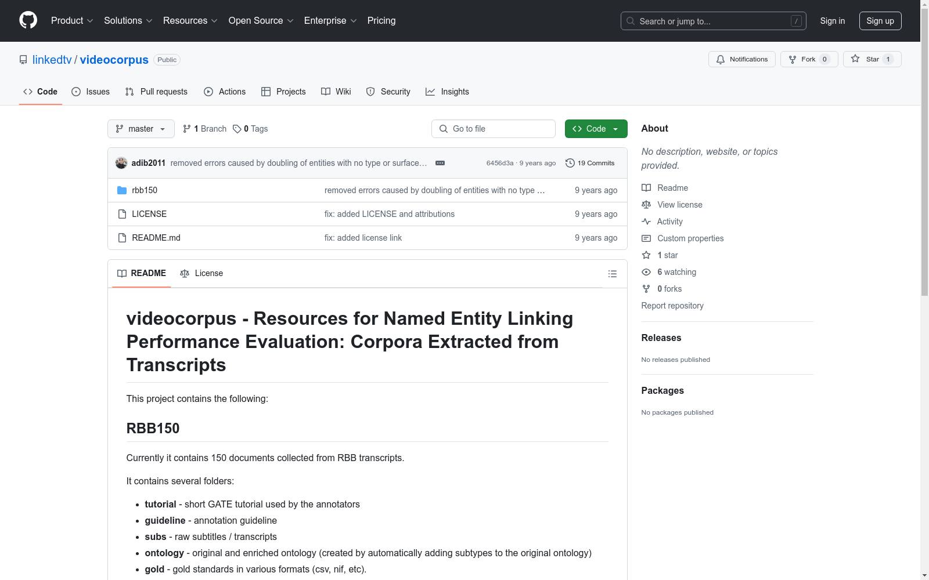Click the scales icon beside View license

tap(646, 205)
